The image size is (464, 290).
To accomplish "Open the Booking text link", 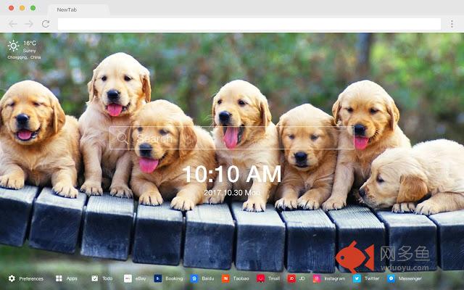I will (174, 278).
